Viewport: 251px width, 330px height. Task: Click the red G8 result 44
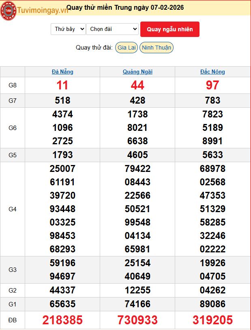coord(137,85)
